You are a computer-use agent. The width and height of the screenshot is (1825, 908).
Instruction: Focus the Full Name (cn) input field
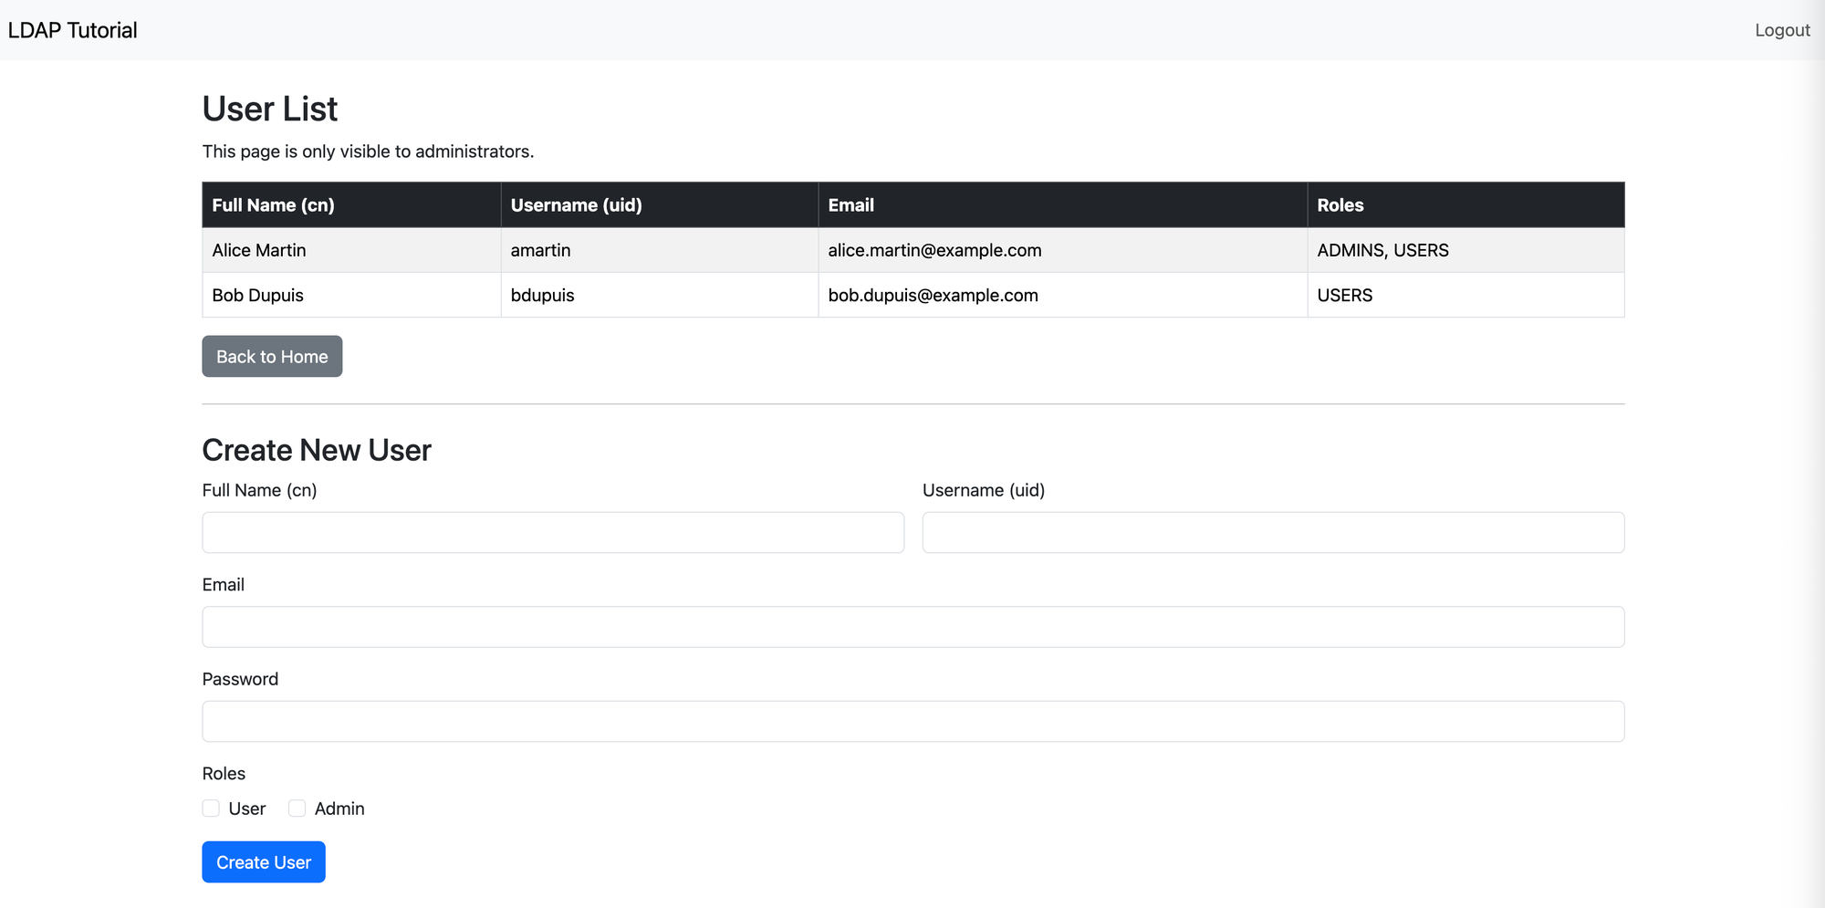coord(552,532)
